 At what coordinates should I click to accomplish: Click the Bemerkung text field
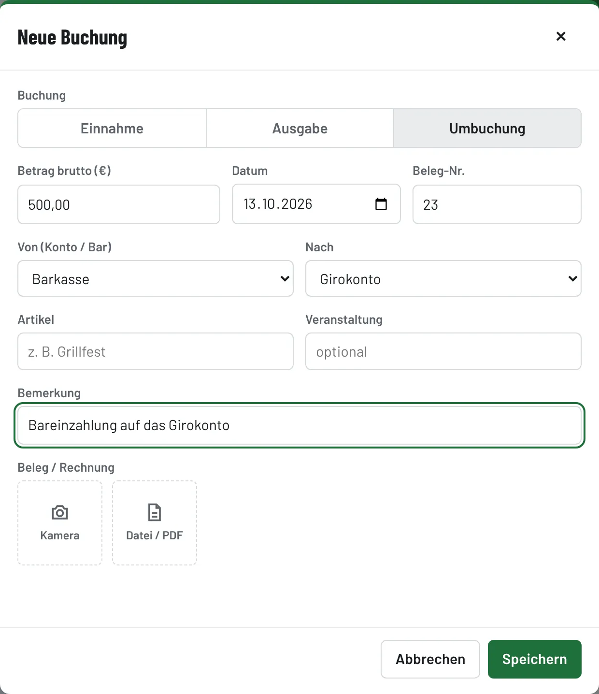pyautogui.click(x=299, y=425)
